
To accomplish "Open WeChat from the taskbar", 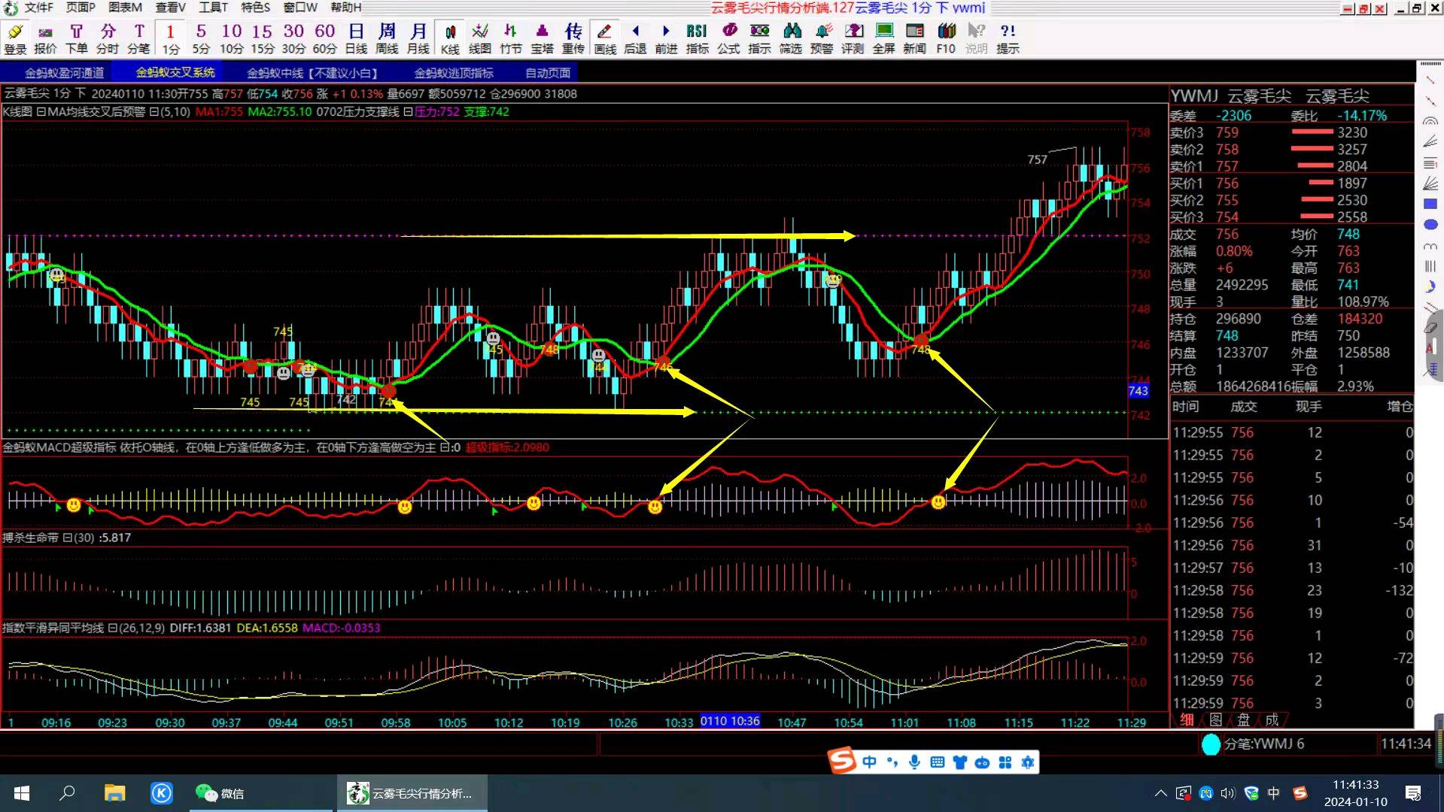I will pyautogui.click(x=220, y=793).
